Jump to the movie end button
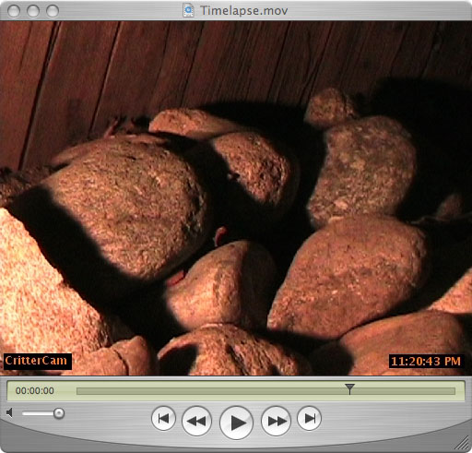This screenshot has width=472, height=453. coord(309,419)
